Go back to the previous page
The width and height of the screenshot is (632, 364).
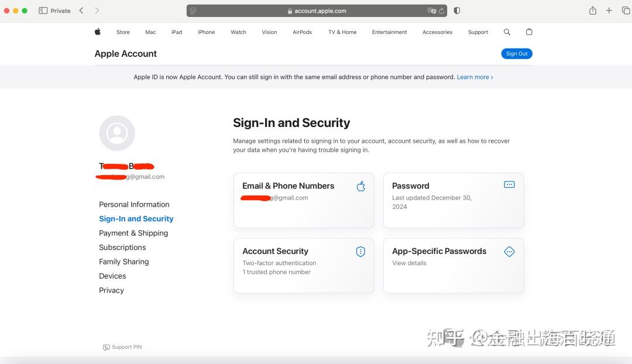coord(81,11)
